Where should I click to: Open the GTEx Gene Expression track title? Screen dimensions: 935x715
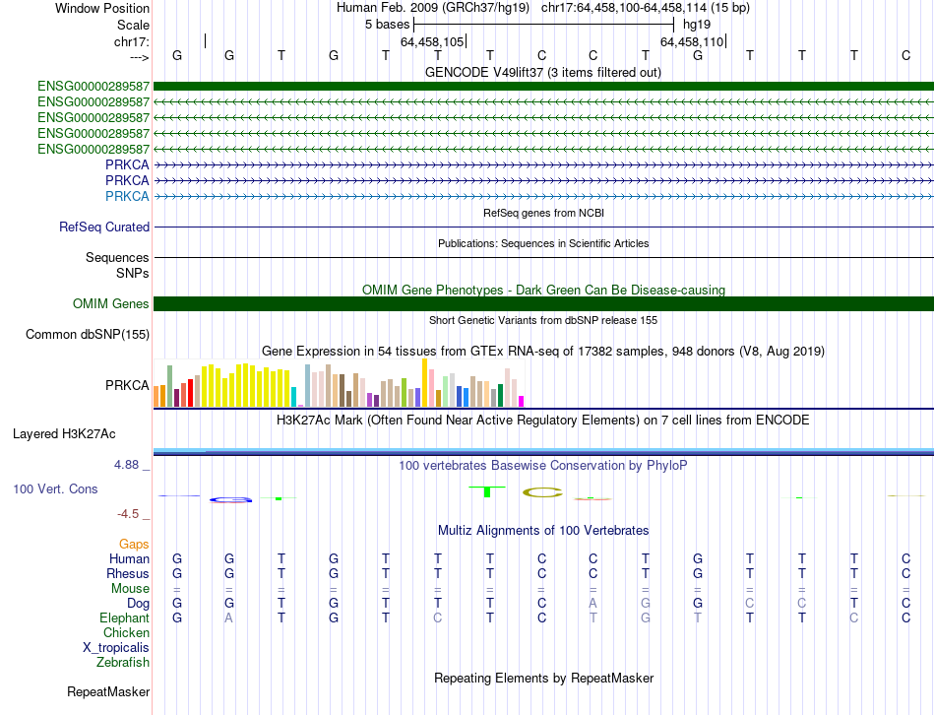pyautogui.click(x=543, y=351)
